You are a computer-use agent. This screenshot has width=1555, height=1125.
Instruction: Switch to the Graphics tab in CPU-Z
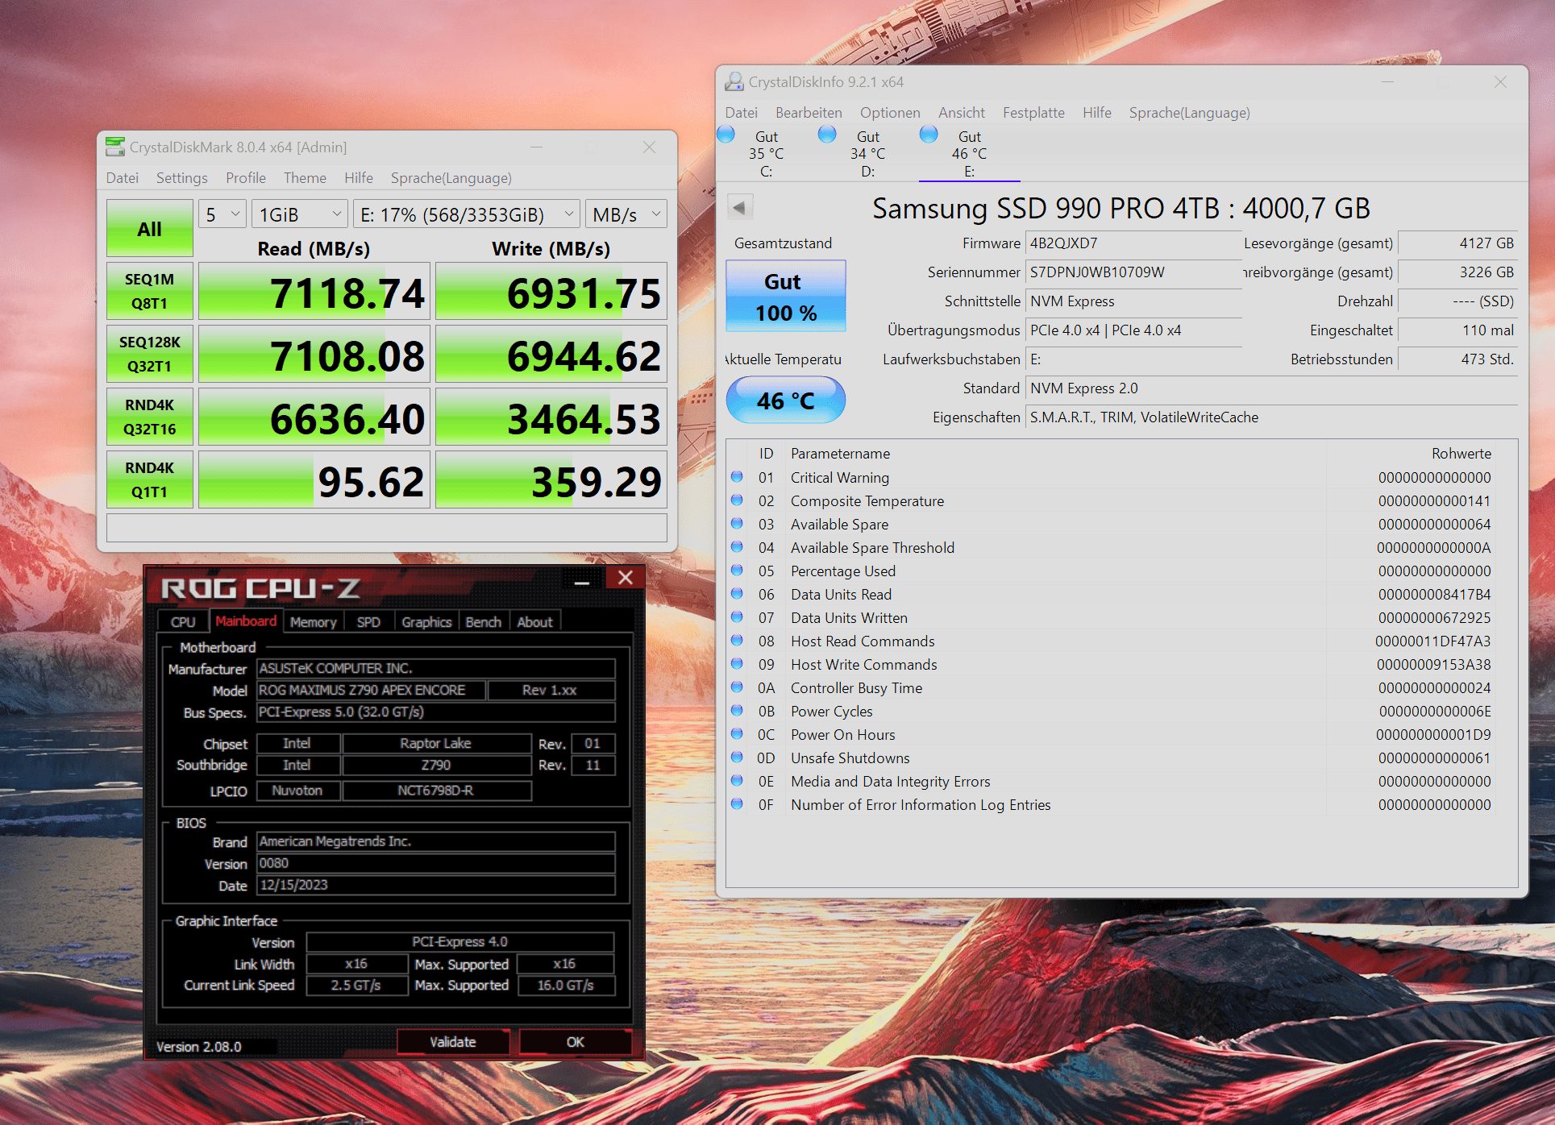[x=426, y=621]
